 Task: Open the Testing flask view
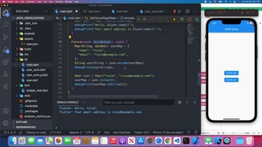pos(6,74)
